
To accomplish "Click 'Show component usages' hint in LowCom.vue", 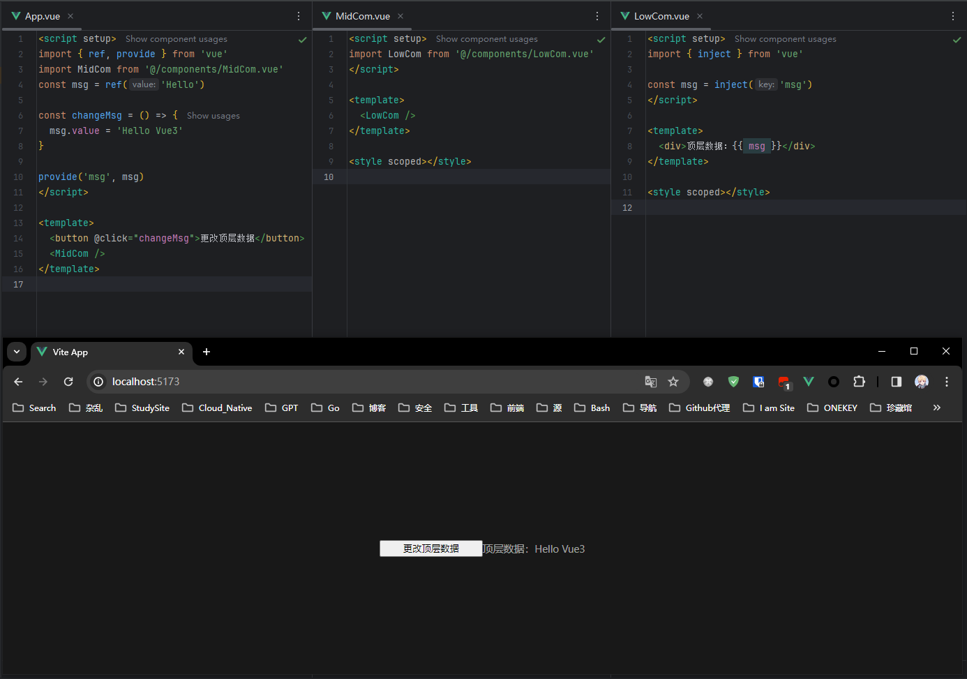I will coord(786,39).
